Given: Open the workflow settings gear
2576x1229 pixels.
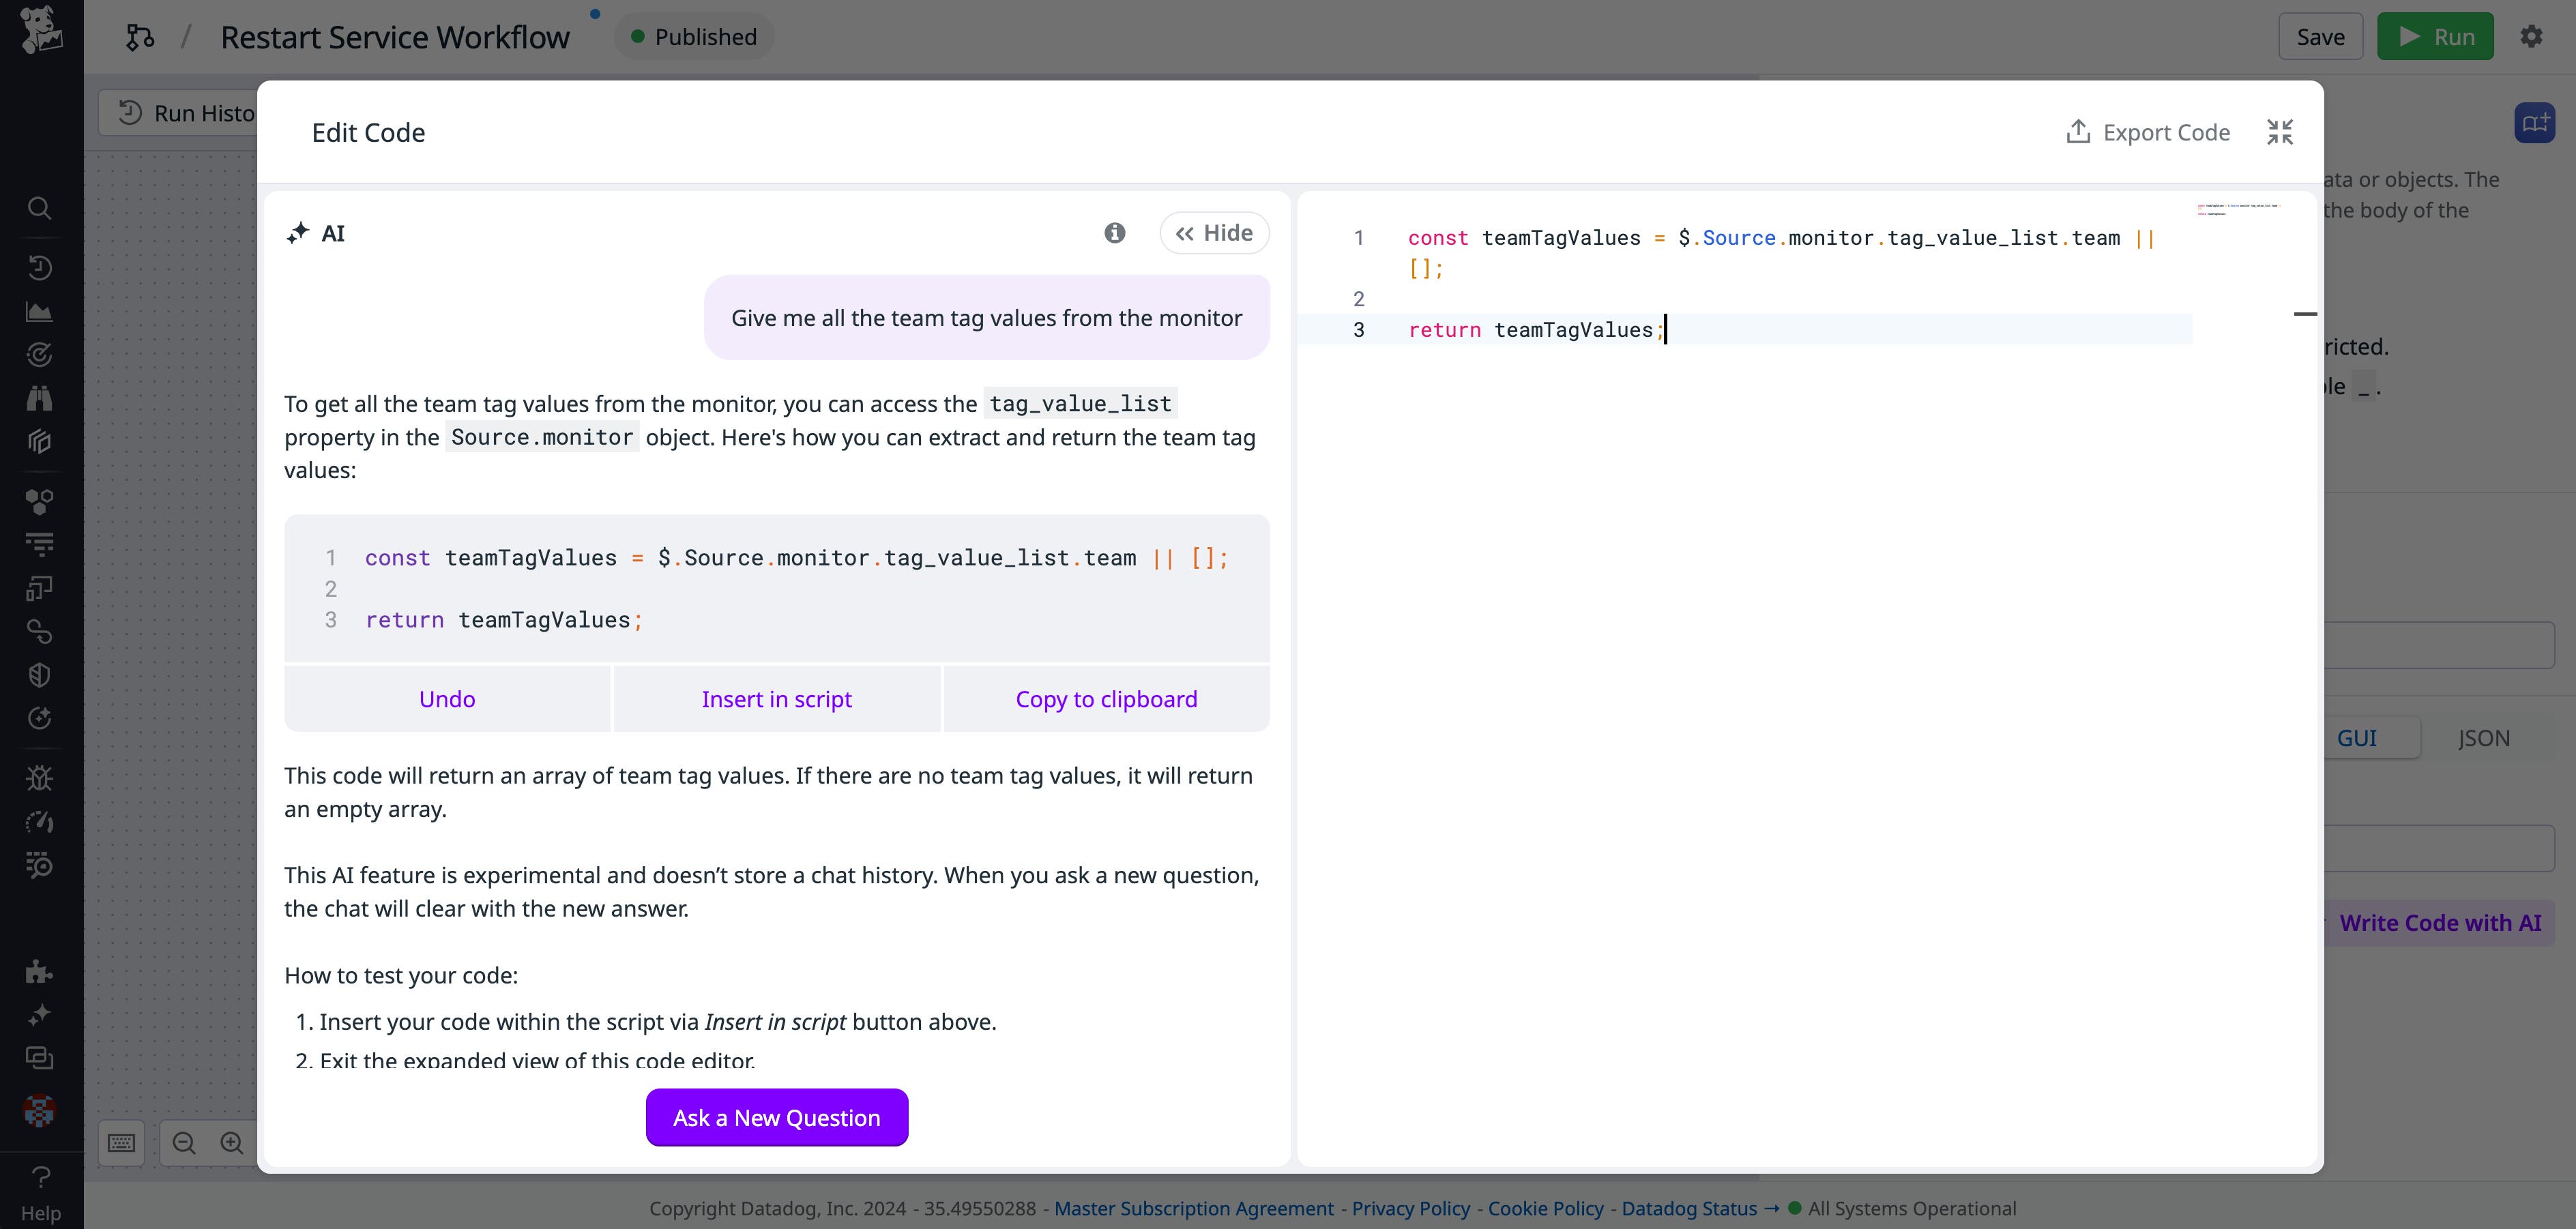Looking at the screenshot, I should [2530, 37].
